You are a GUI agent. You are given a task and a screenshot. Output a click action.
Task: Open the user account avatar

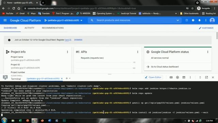coord(212,20)
